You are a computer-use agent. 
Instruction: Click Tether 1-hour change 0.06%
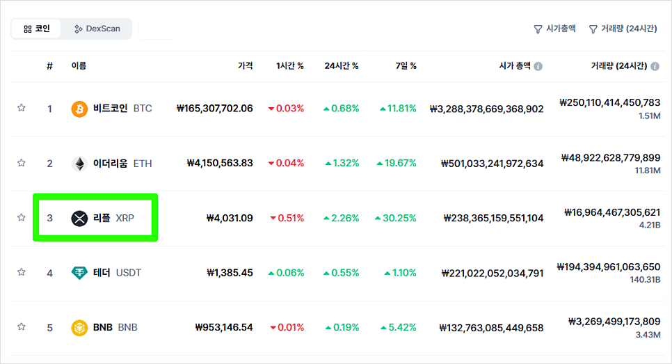tap(286, 273)
